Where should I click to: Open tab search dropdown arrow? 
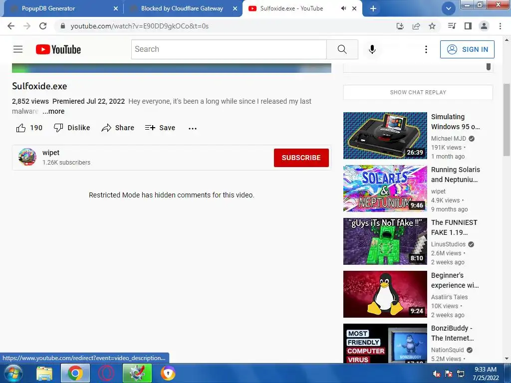[449, 8]
